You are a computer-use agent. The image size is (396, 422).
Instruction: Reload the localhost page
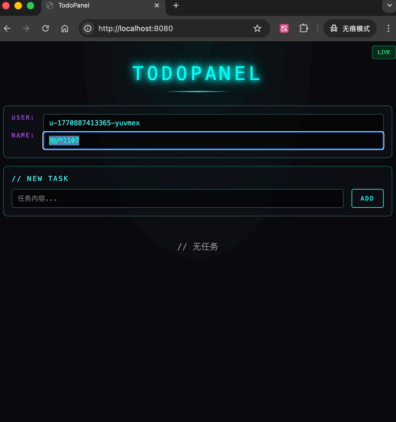(45, 28)
